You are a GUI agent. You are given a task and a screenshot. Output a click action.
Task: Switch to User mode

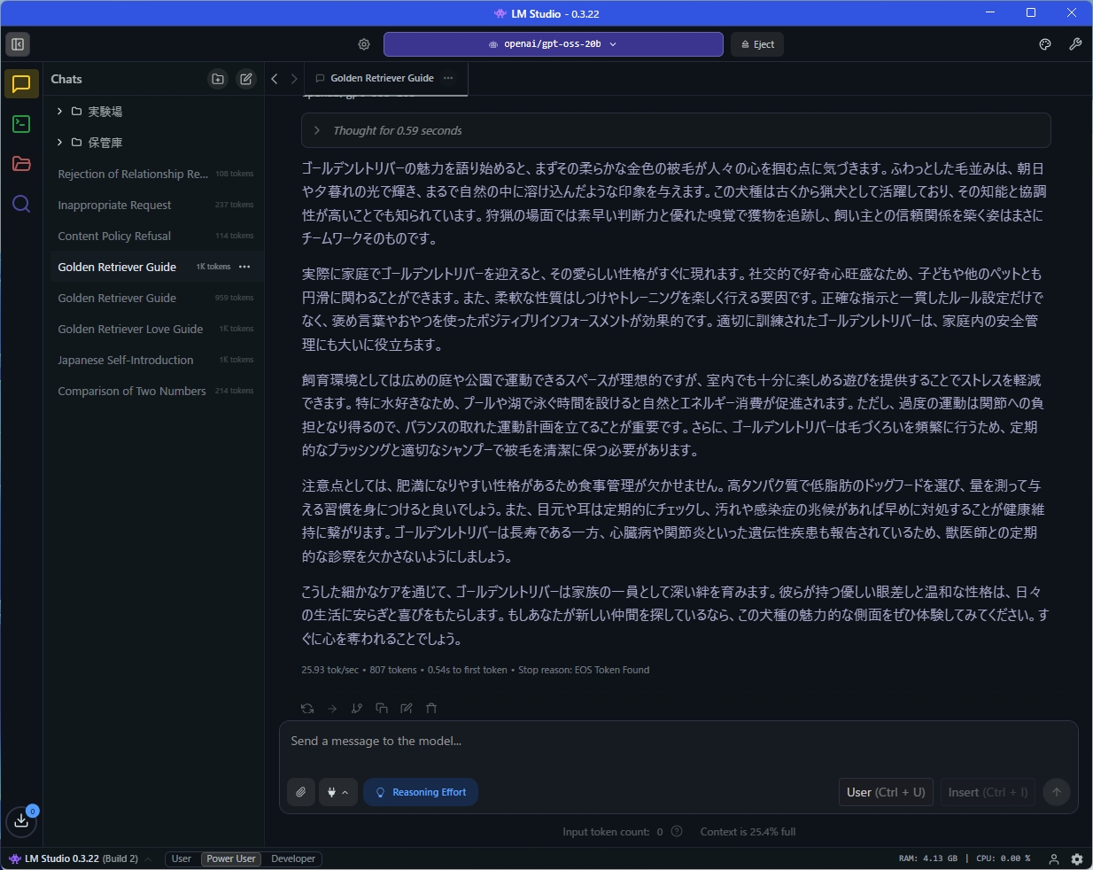pyautogui.click(x=182, y=858)
